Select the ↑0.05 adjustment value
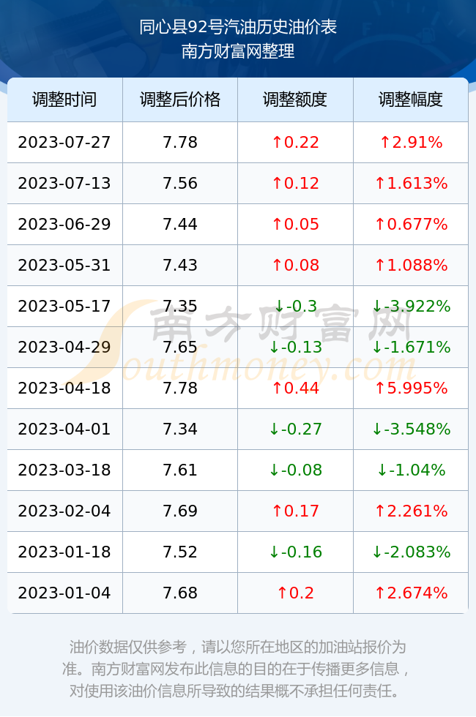Screen dimensions: 476x717 pyautogui.click(x=295, y=225)
